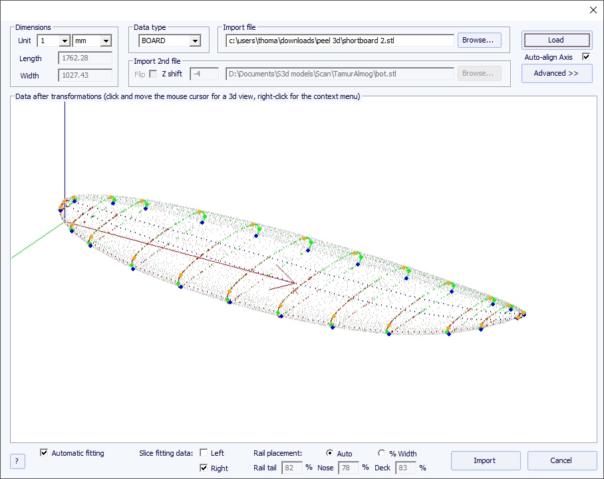The width and height of the screenshot is (604, 479).
Task: Click the red arrow tip in 3D view
Action: tap(295, 284)
